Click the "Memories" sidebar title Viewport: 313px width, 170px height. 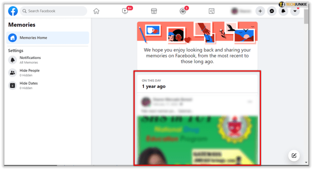tap(22, 25)
